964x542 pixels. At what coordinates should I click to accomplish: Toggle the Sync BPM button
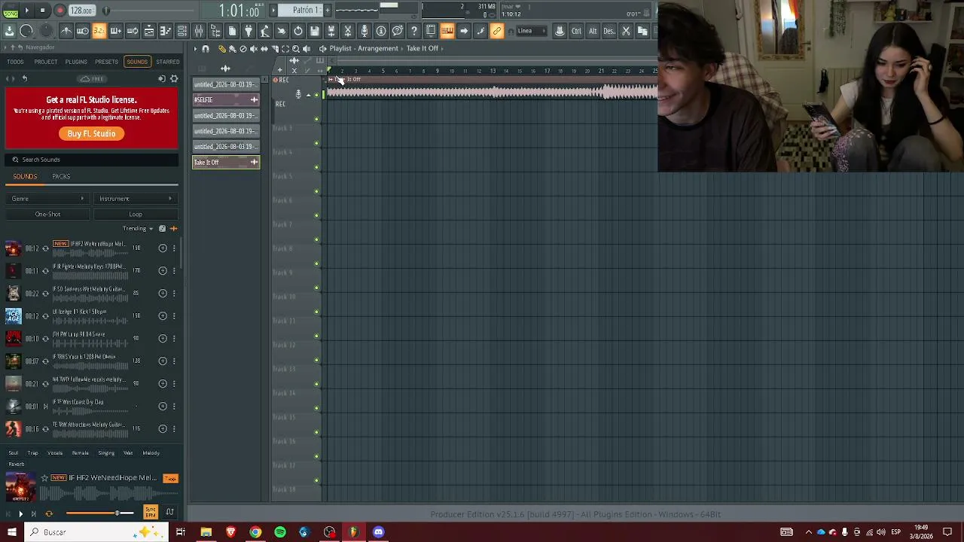click(x=151, y=513)
